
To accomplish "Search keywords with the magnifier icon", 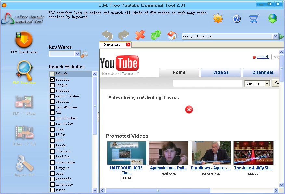I will point(84,54).
